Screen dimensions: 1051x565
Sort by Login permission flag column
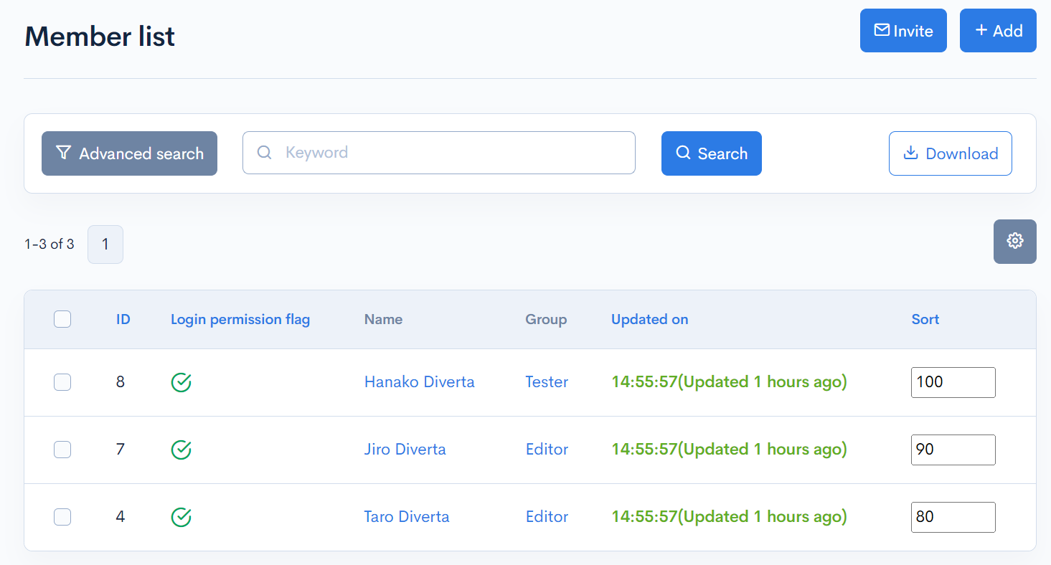tap(240, 319)
